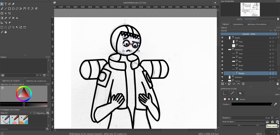Screen dimensions: 280x135
Task: Select the Multibrush tool
Action: click(x=36, y=8)
